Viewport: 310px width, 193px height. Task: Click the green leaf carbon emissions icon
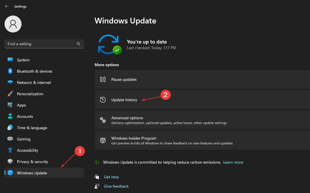click(97, 162)
